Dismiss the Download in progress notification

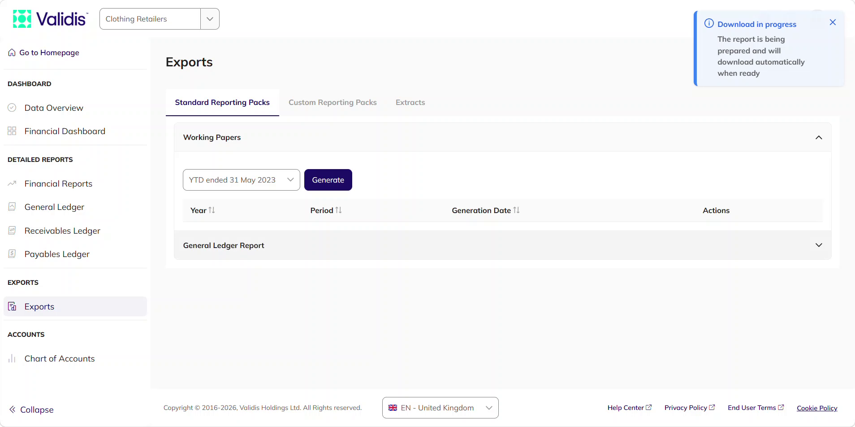(833, 22)
